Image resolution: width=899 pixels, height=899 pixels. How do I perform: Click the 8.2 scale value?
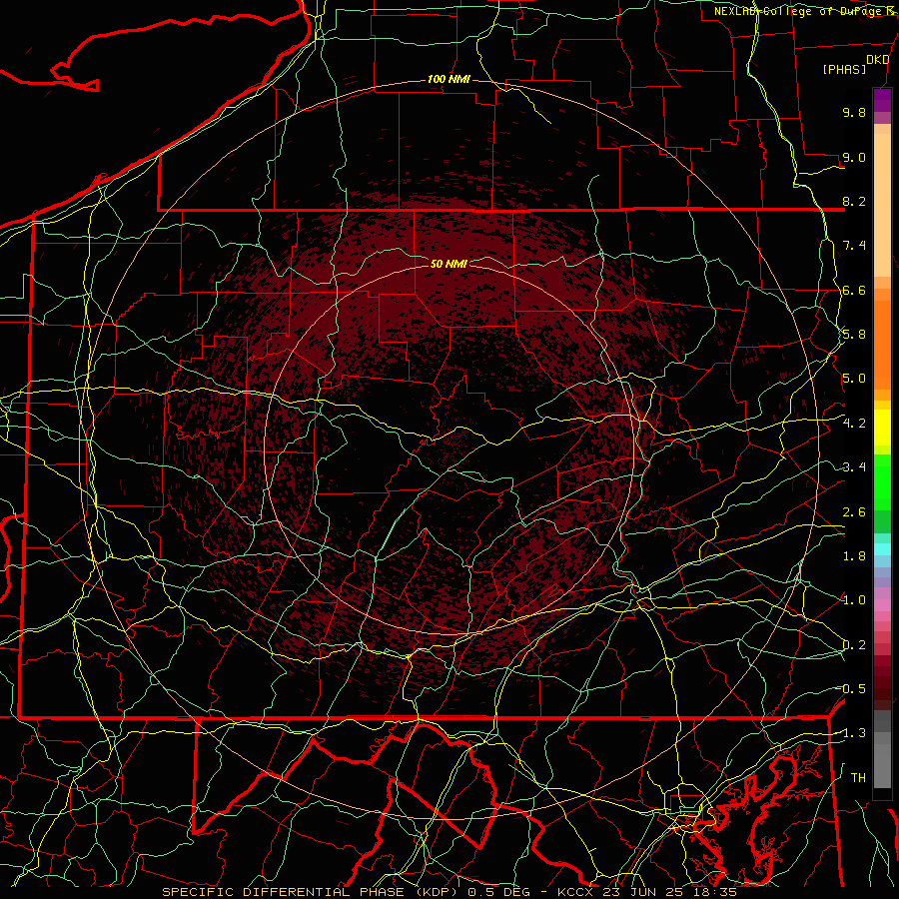pos(854,201)
